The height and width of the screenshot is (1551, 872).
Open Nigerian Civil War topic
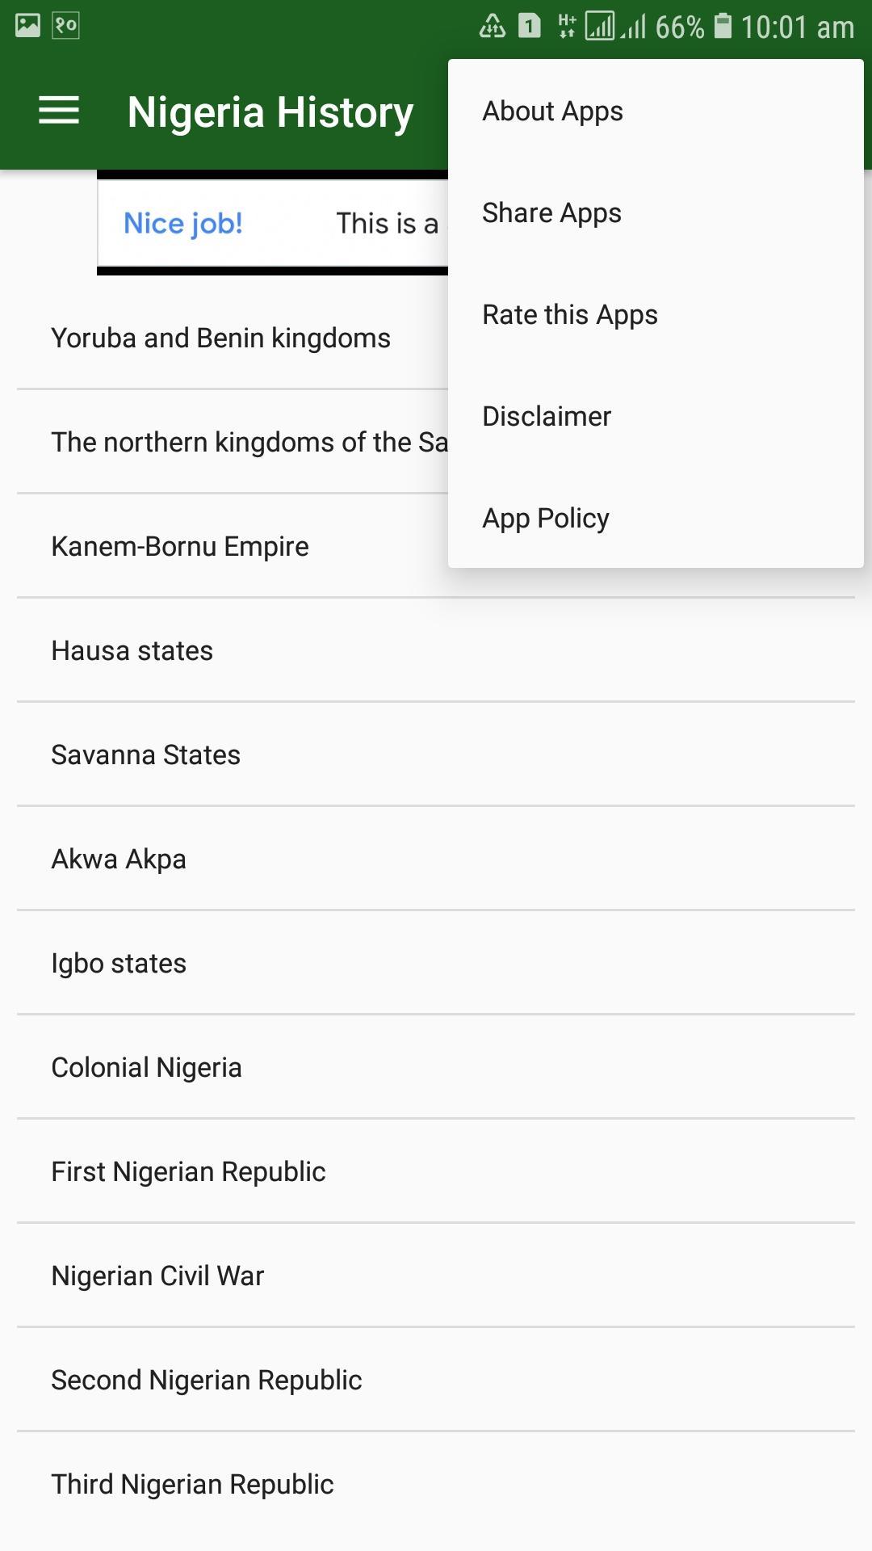click(436, 1276)
